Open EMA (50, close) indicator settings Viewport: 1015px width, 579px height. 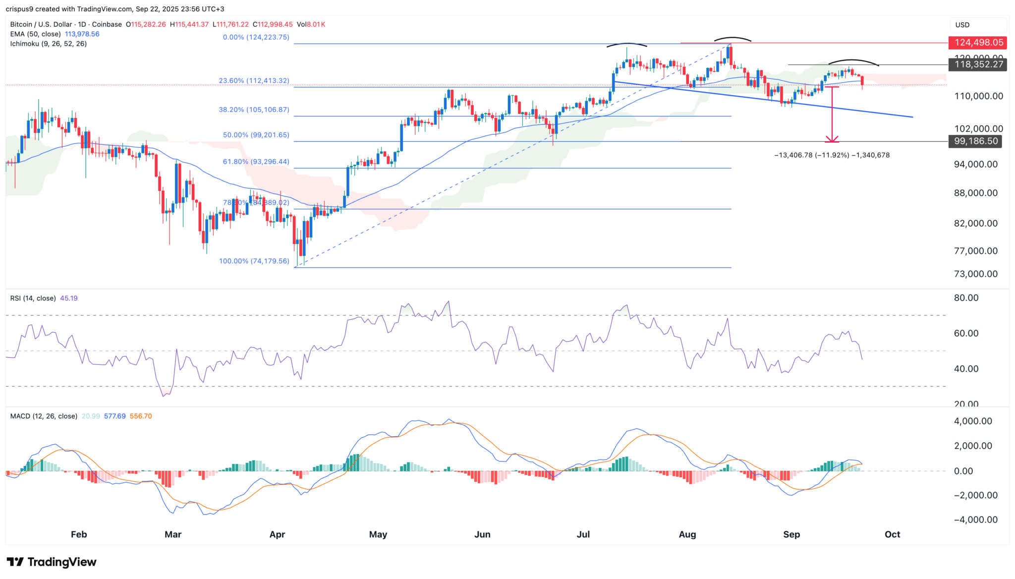[35, 34]
